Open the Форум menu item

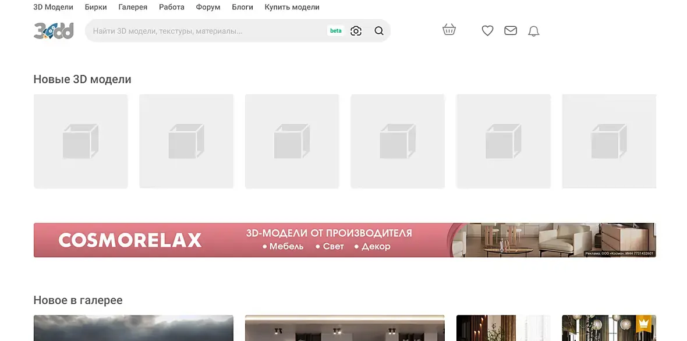point(208,7)
